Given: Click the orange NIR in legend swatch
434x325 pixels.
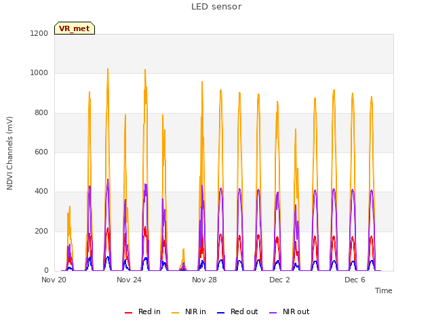Looking at the screenshot, I should [175, 313].
